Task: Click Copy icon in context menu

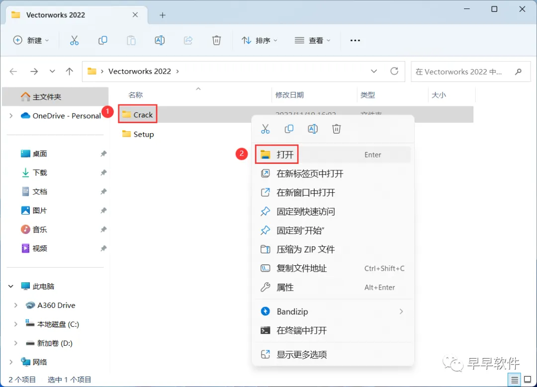Action: 289,129
